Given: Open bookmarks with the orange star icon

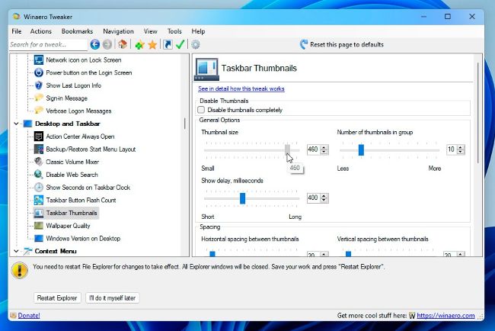Looking at the screenshot, I should (152, 45).
